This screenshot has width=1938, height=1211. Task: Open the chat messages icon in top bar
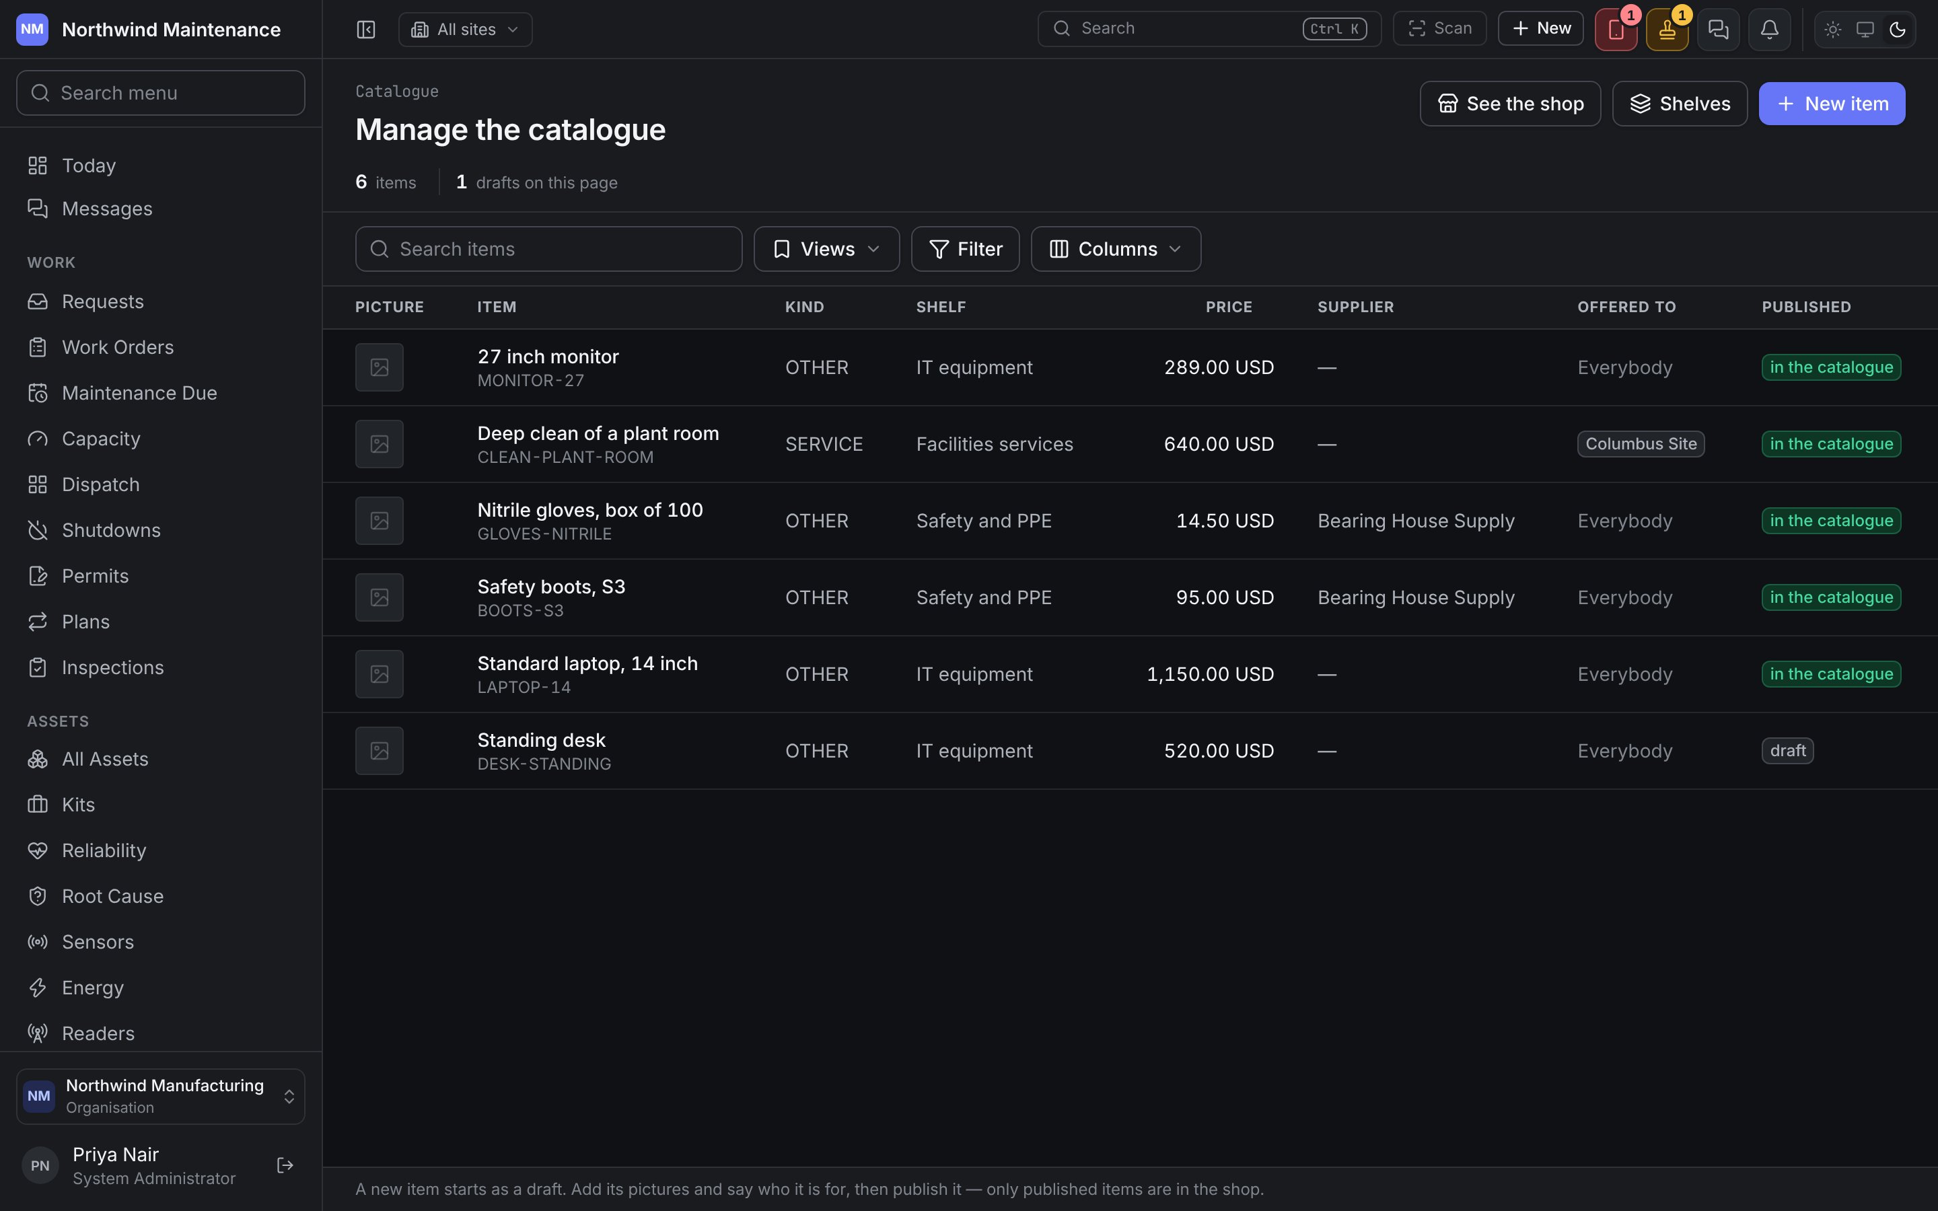click(x=1718, y=30)
